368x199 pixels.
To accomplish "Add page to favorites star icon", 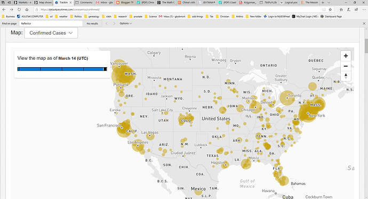I will point(331,10).
